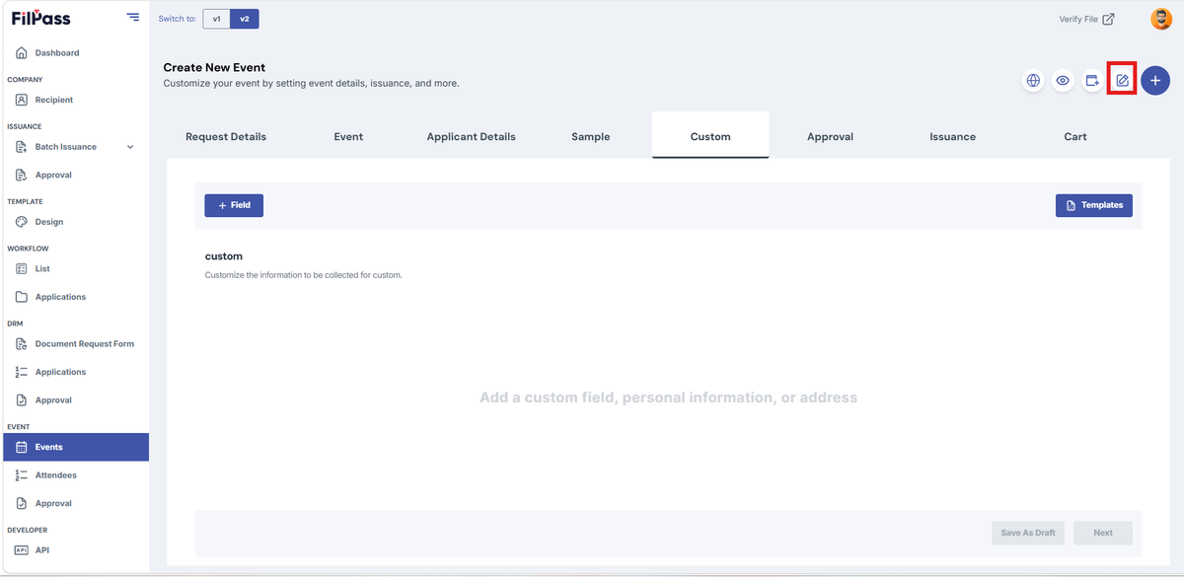
Task: Click the Document Request Form icon
Action: 22,344
